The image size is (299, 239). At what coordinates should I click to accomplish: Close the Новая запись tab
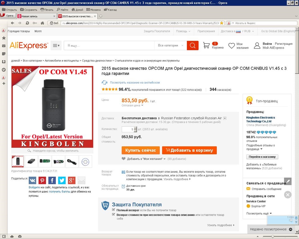[x=54, y=16]
